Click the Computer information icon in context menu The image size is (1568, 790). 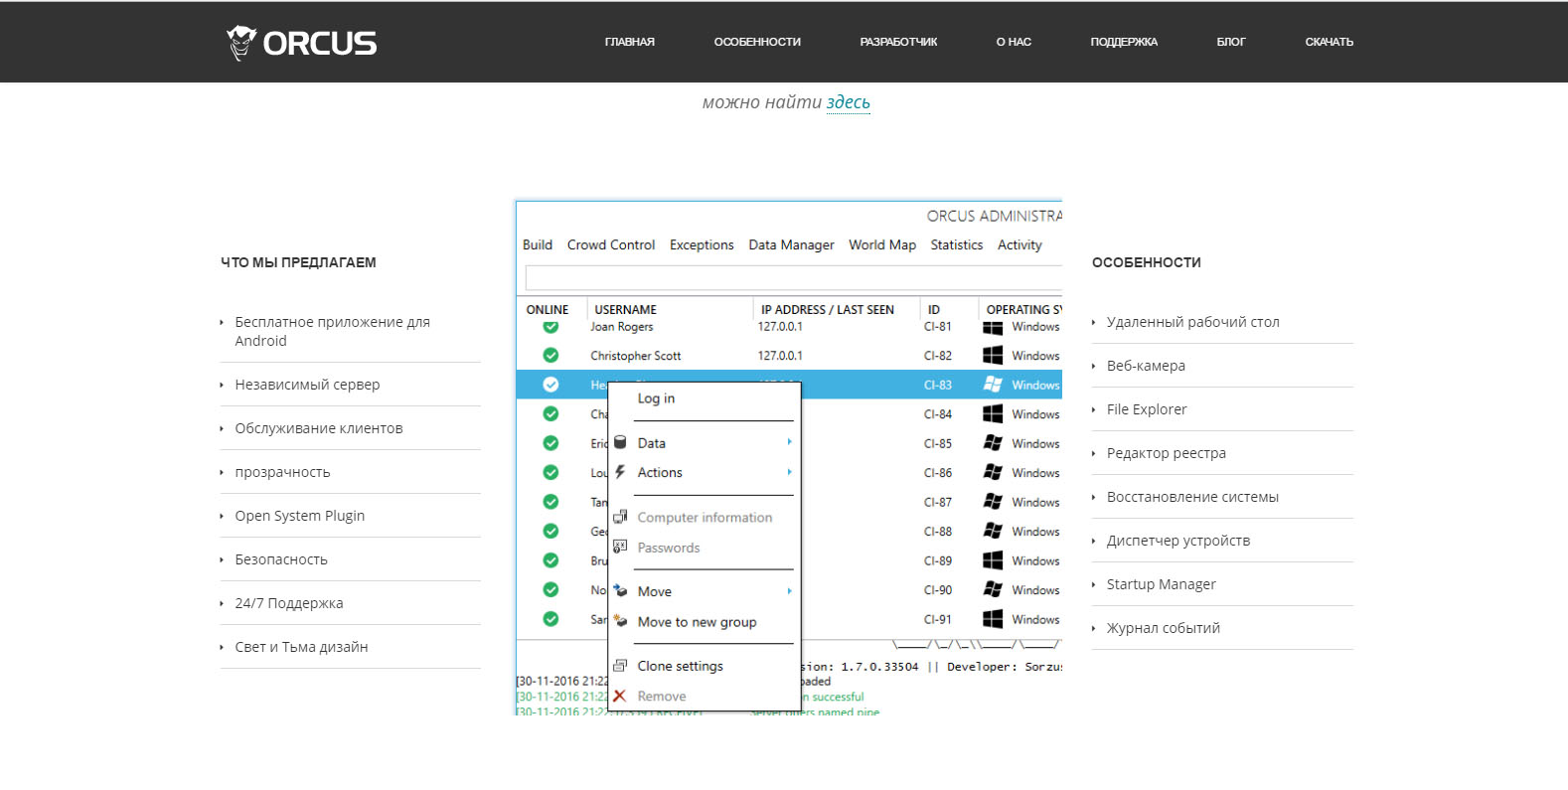pyautogui.click(x=620, y=517)
